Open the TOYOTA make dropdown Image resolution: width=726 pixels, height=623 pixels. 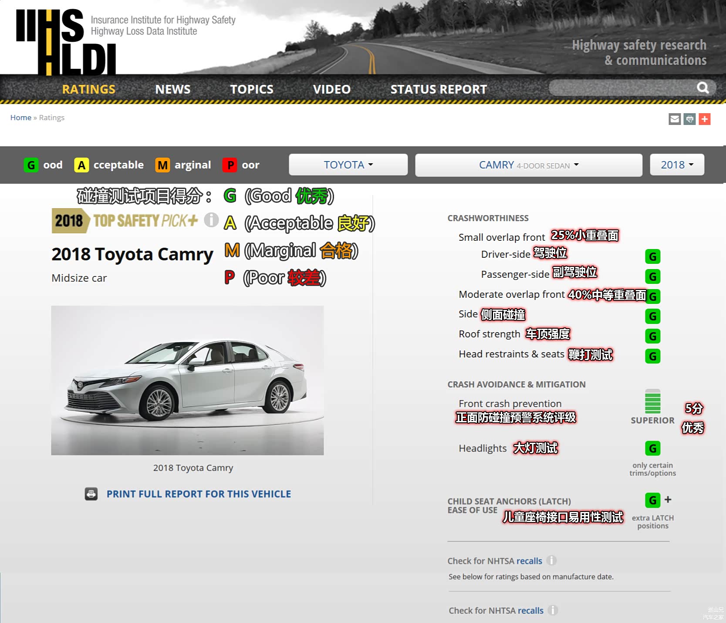[348, 165]
